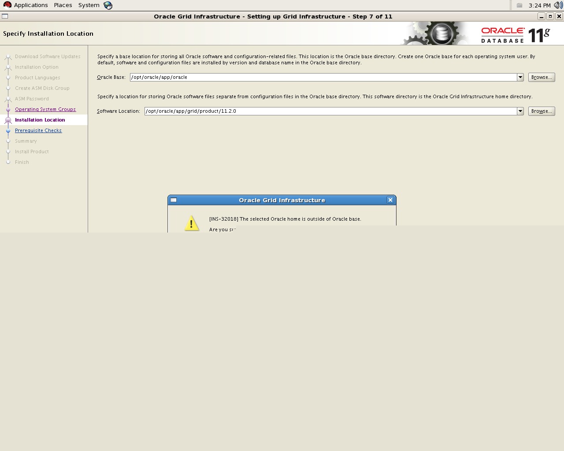564x451 pixels.
Task: Click the Installation Option step
Action: pos(37,67)
